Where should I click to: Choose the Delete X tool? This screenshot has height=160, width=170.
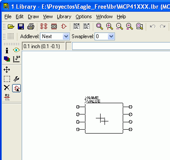[7, 88]
